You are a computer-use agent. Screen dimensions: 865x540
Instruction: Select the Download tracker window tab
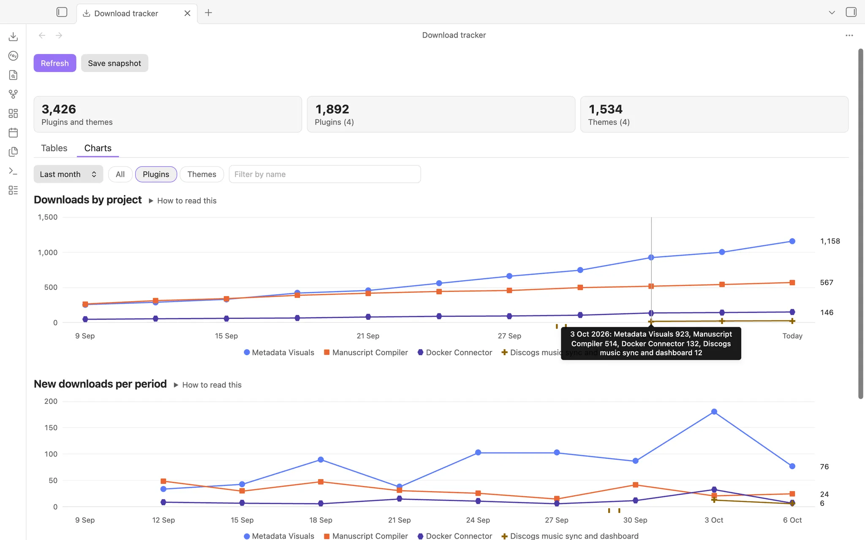(x=137, y=13)
